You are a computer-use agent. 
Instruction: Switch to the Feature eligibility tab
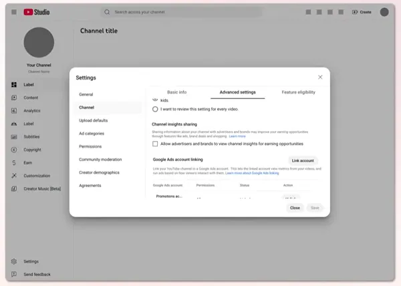tap(298, 92)
